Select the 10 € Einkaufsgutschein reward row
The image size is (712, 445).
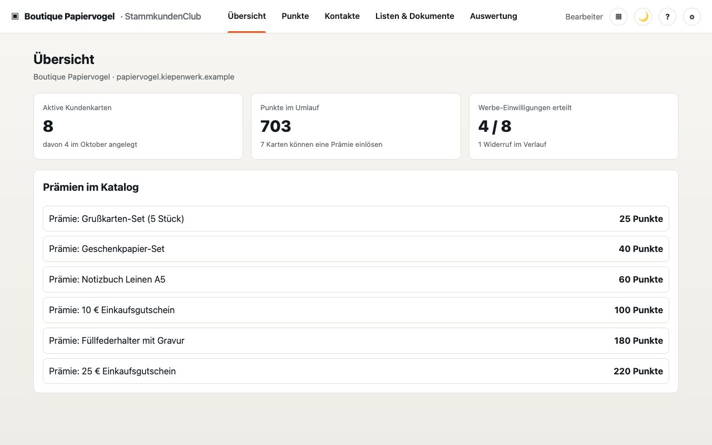point(356,310)
